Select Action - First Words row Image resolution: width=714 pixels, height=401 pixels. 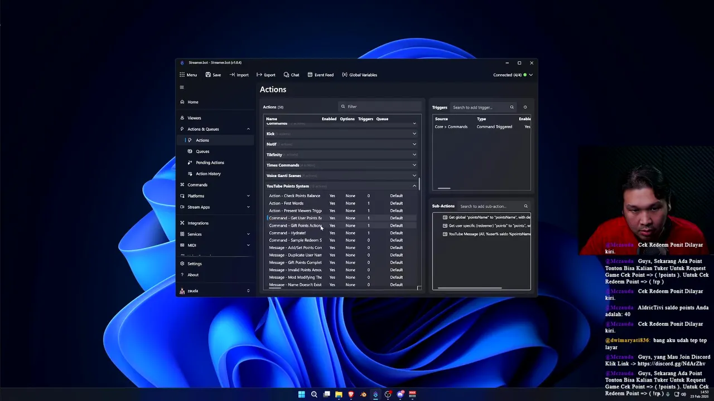(341, 203)
